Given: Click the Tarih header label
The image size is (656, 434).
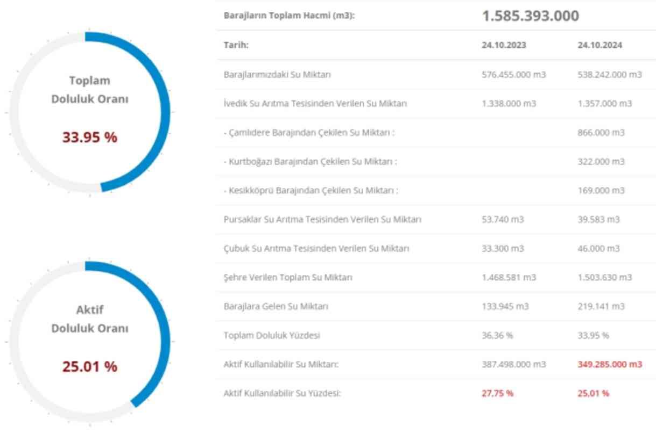Looking at the screenshot, I should point(236,45).
